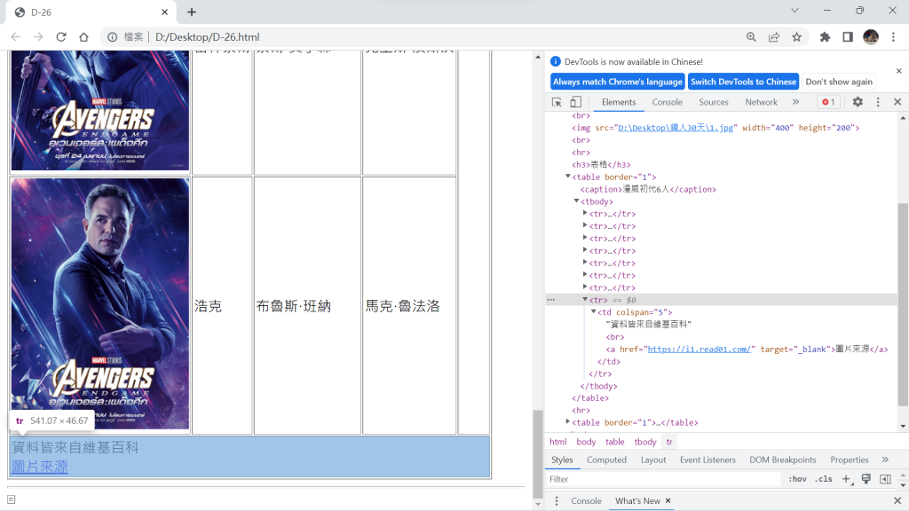Click Always match Chrome's language

pos(618,82)
